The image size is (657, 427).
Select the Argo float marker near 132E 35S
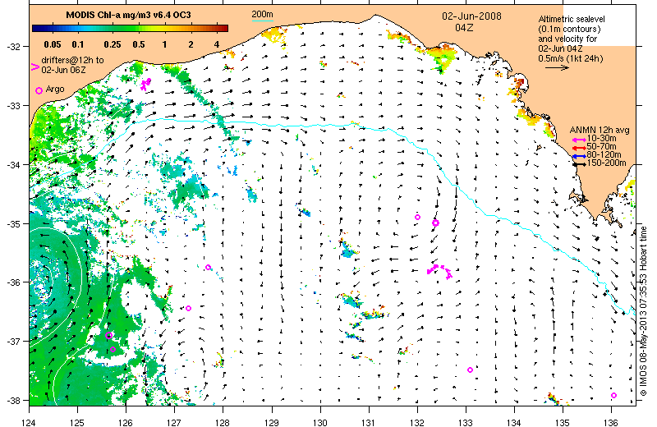pyautogui.click(x=417, y=217)
